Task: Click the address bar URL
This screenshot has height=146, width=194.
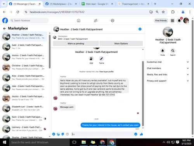Action: pos(57,12)
